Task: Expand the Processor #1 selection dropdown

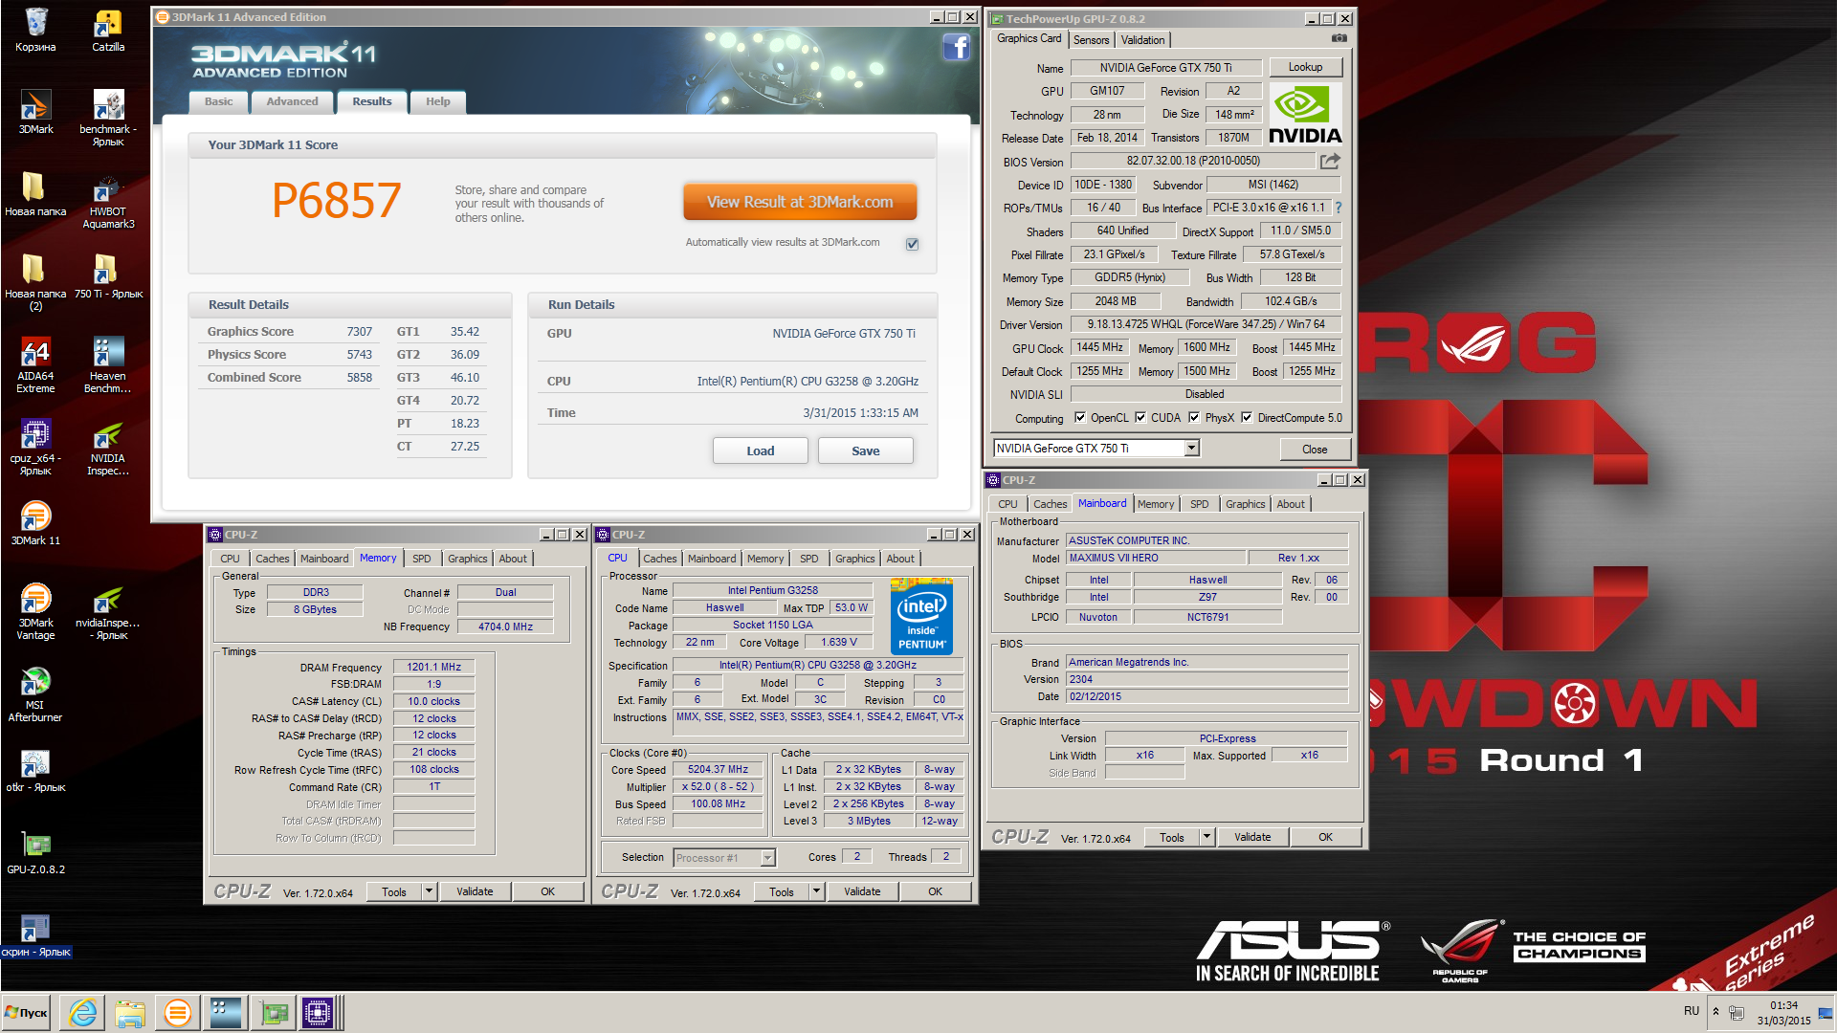Action: tap(767, 858)
